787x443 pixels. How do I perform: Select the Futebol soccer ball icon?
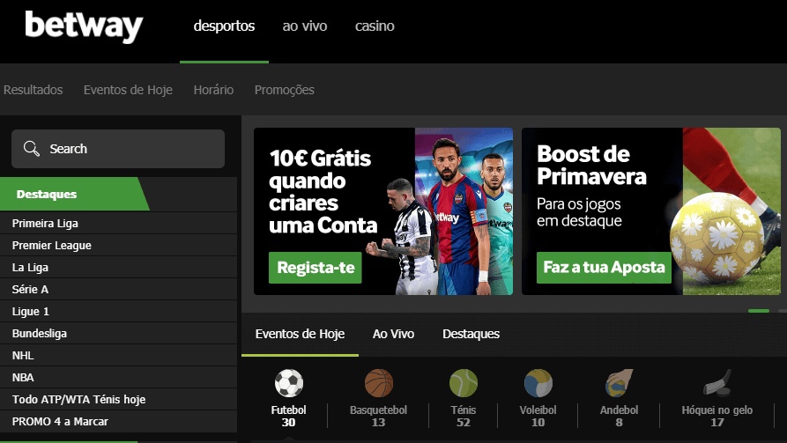point(288,383)
